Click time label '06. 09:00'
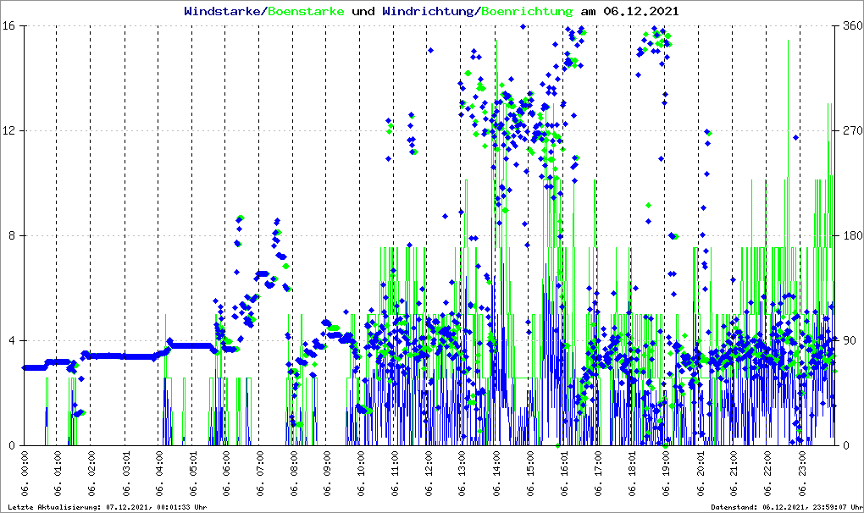 click(x=327, y=473)
